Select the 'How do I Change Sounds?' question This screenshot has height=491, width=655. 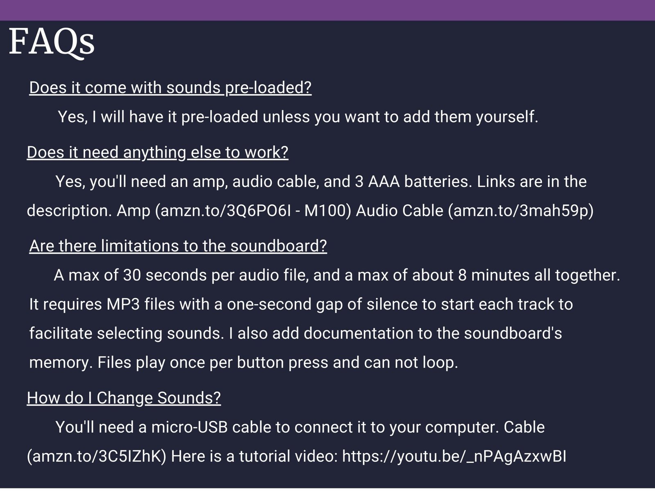(x=124, y=398)
